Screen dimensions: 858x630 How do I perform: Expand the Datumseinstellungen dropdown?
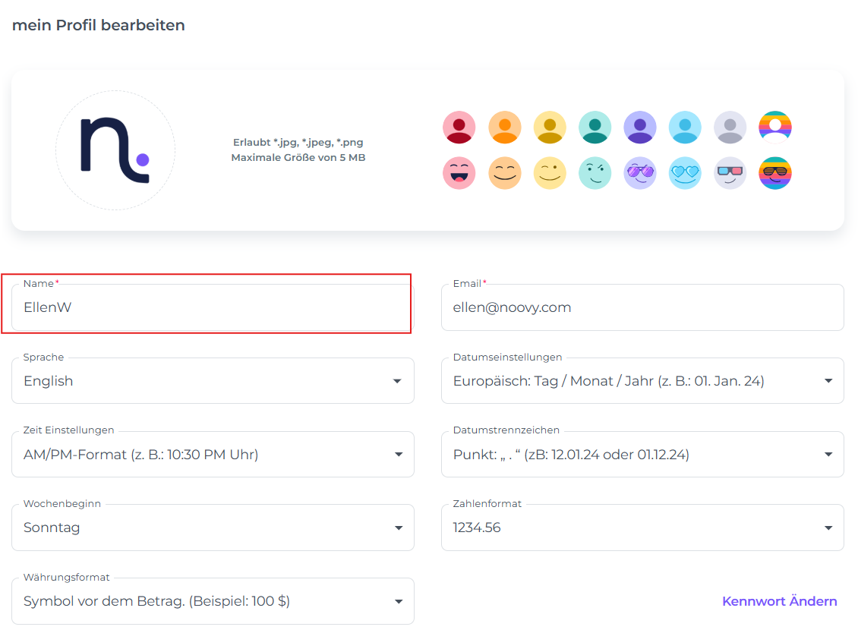coord(642,381)
